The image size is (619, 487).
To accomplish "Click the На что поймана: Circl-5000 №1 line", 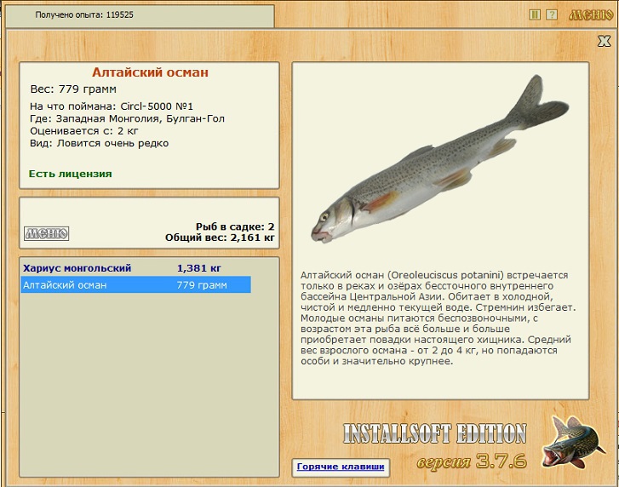I will [x=112, y=106].
